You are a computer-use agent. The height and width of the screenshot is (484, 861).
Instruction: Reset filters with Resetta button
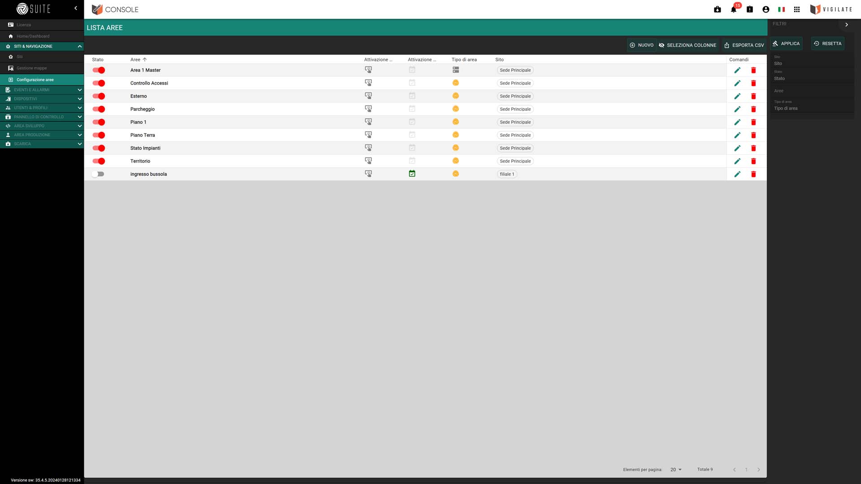(x=828, y=43)
